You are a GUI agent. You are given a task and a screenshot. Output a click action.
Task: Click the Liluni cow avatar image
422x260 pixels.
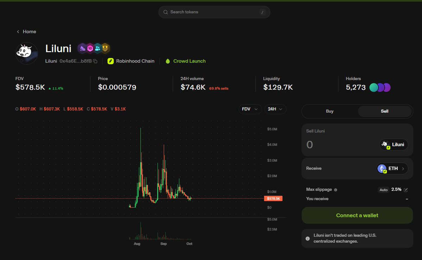coord(27,53)
